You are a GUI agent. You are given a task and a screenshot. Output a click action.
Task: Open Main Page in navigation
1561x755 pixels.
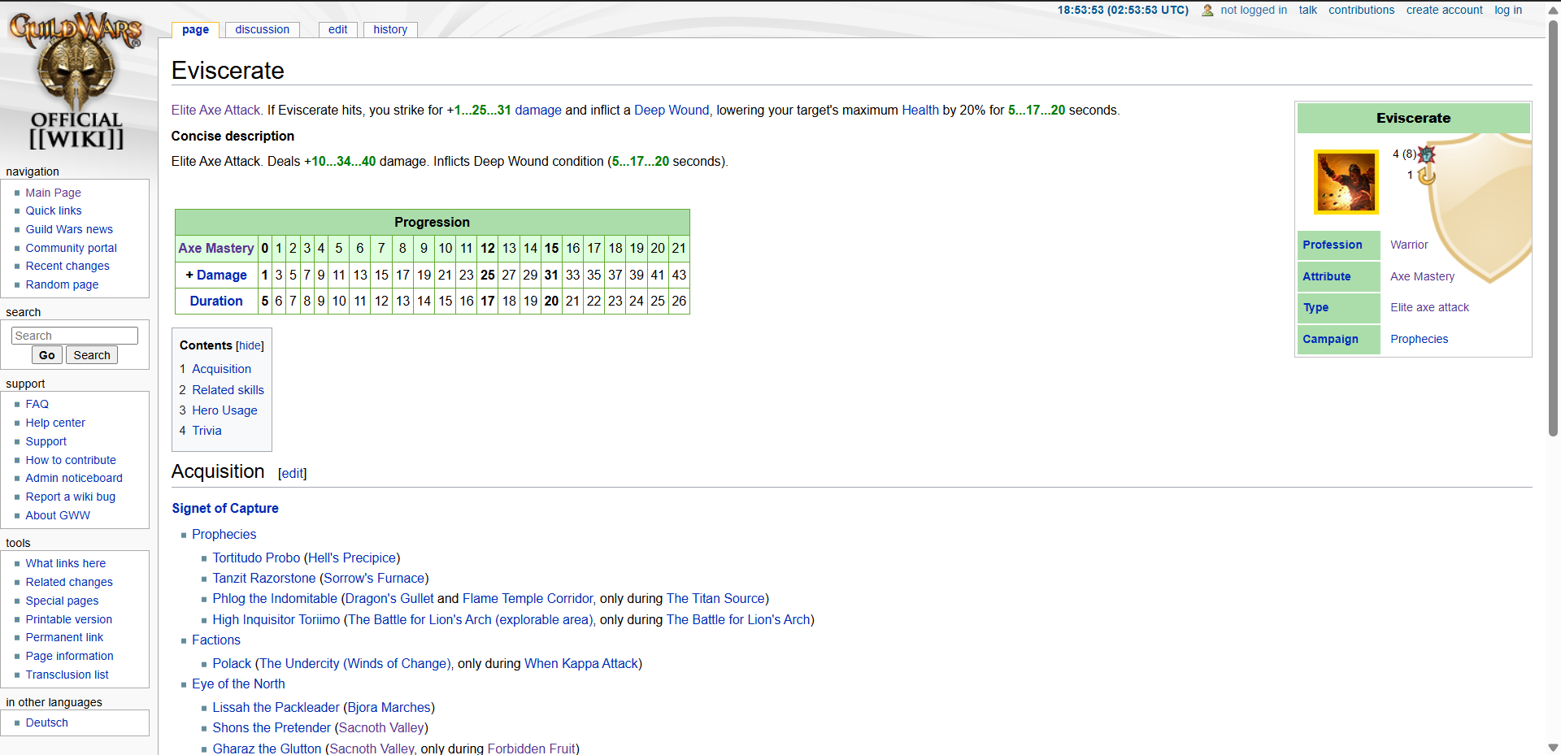pos(53,193)
